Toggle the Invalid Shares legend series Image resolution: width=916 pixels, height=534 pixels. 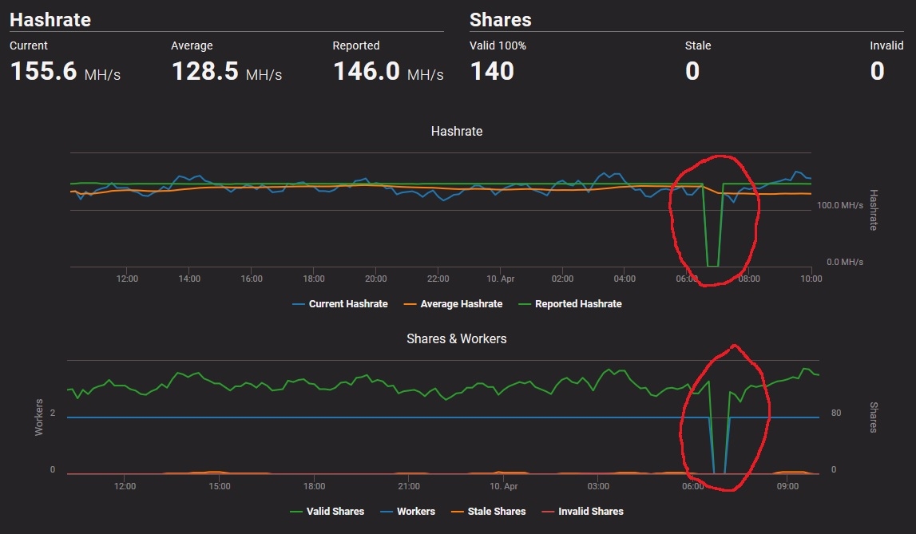click(582, 511)
